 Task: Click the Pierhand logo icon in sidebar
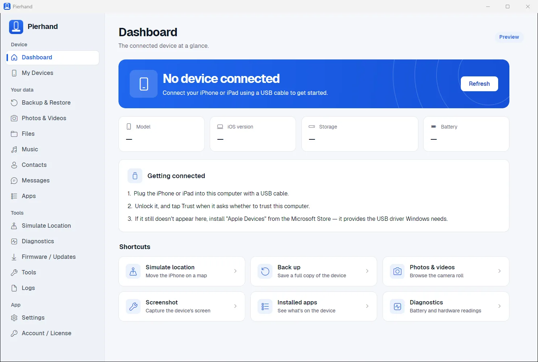click(x=16, y=27)
